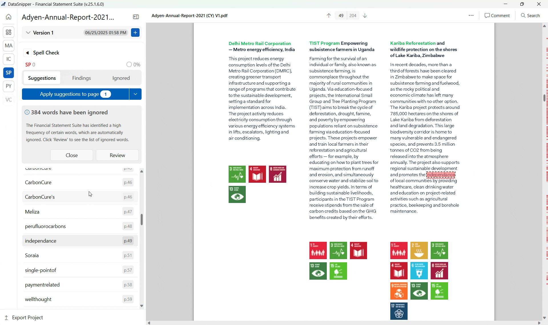Image resolution: width=548 pixels, height=325 pixels.
Task: Expand the Version 1 dropdown chevron
Action: coord(28,33)
